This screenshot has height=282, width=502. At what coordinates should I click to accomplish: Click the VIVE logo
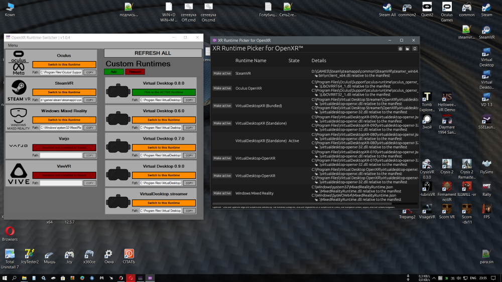click(x=19, y=174)
